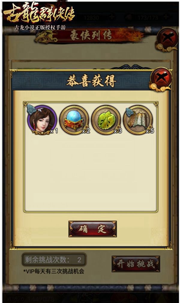Add stamina beside the 173/173 counter
This screenshot has height=303, width=180.
[x=166, y=17]
